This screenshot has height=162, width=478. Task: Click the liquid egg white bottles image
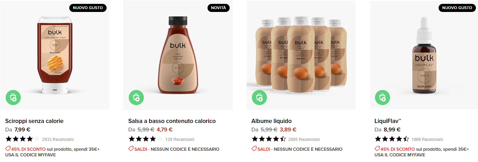tap(301, 55)
